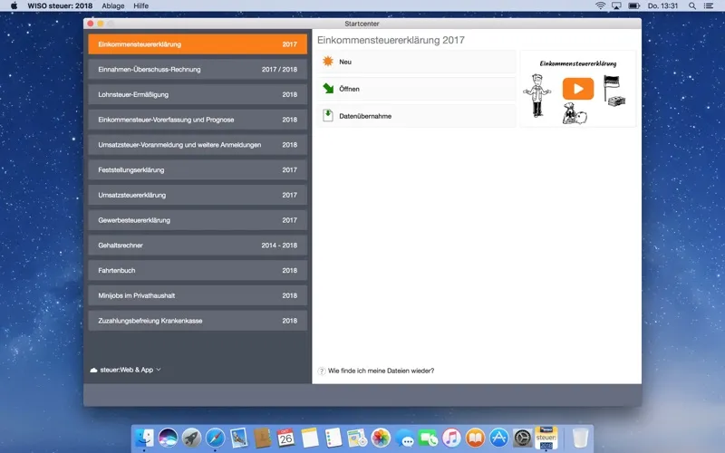Play the Einkommensteuererklärung intro video

[x=578, y=88]
